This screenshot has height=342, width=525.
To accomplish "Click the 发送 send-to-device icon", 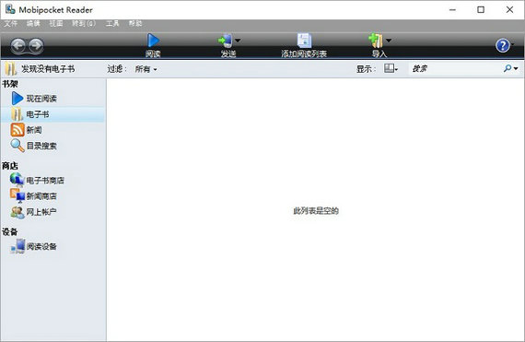I will pyautogui.click(x=225, y=41).
